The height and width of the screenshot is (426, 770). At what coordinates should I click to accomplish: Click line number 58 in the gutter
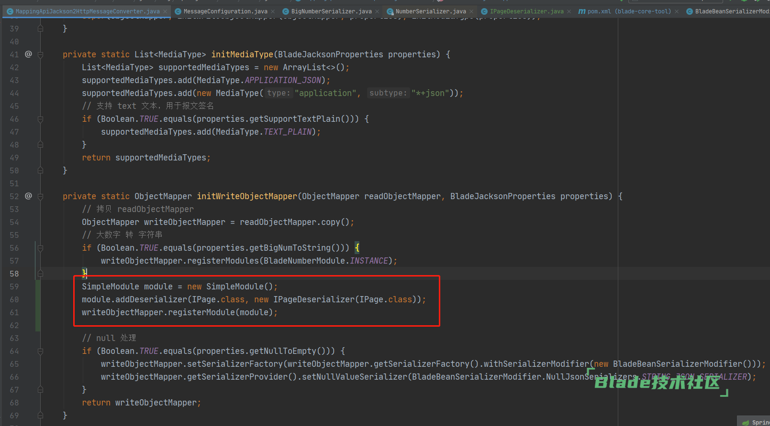14,274
